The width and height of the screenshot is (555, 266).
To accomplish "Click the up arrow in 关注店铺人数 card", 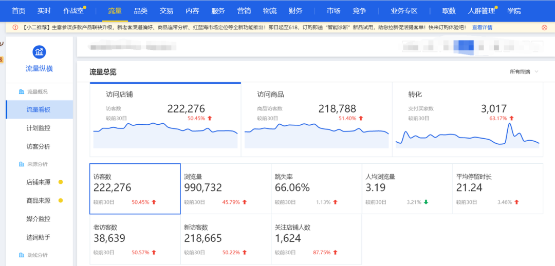I will pyautogui.click(x=335, y=253).
